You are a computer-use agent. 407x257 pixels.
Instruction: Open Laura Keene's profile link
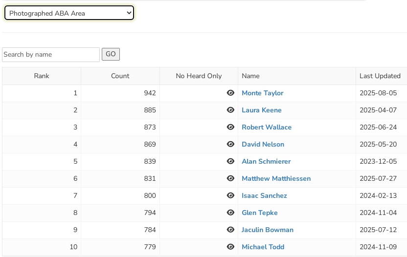pyautogui.click(x=261, y=110)
